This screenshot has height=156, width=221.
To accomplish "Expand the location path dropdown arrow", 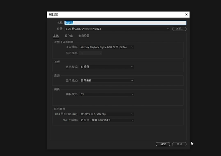I will (x=168, y=29).
